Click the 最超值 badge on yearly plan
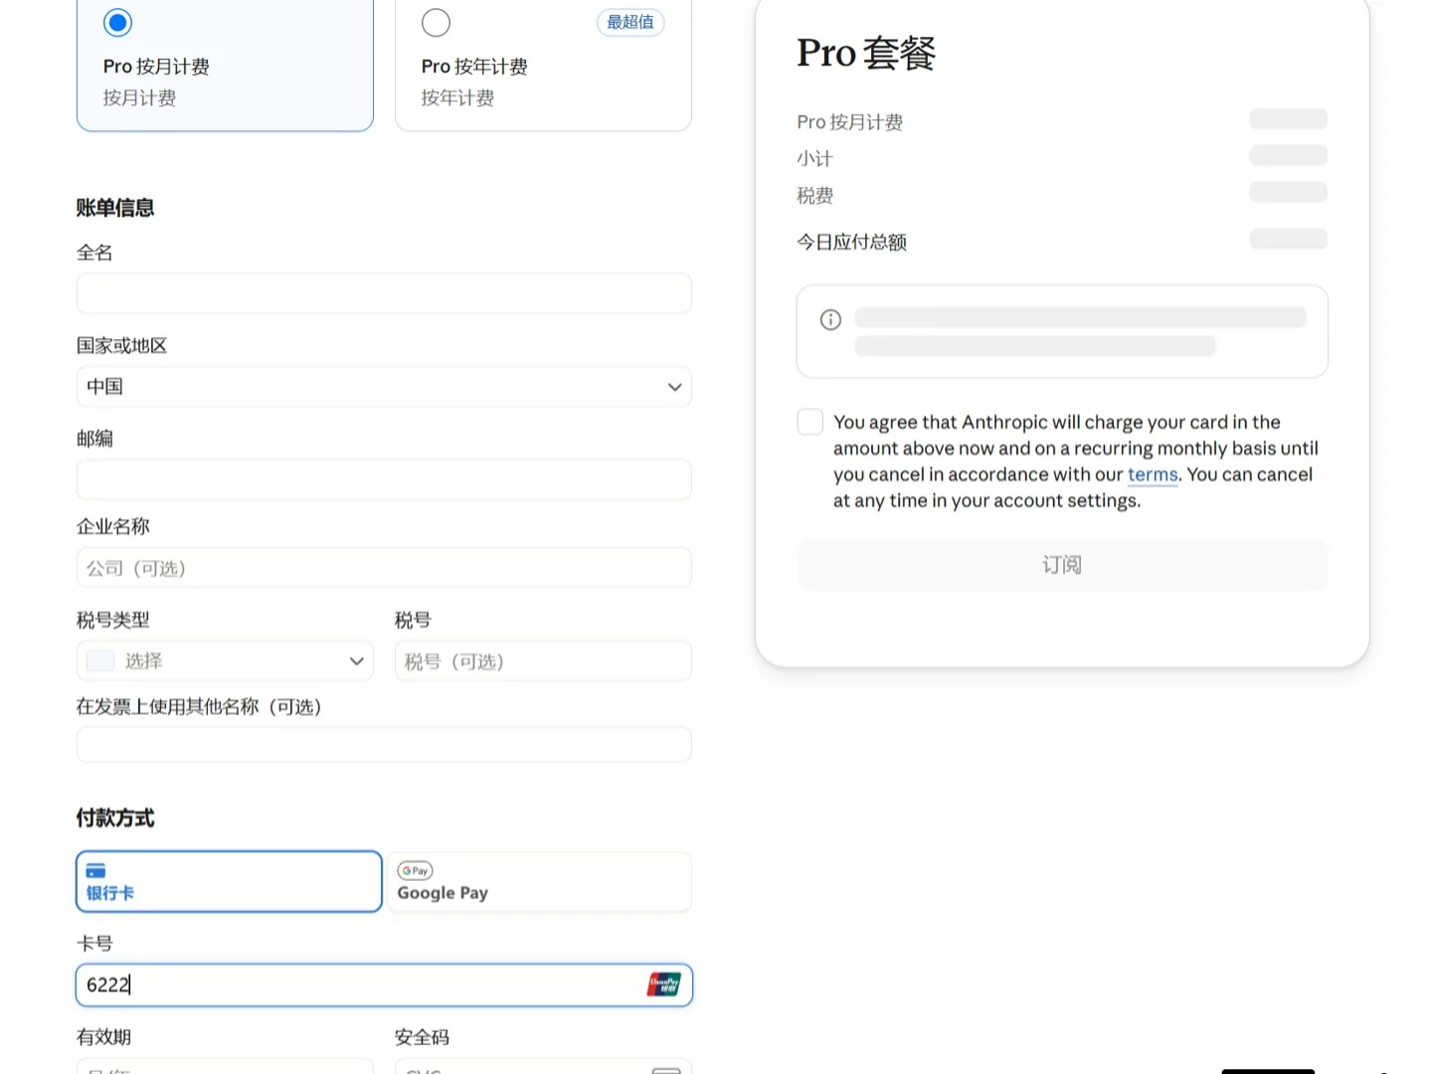Image resolution: width=1432 pixels, height=1074 pixels. coord(630,22)
